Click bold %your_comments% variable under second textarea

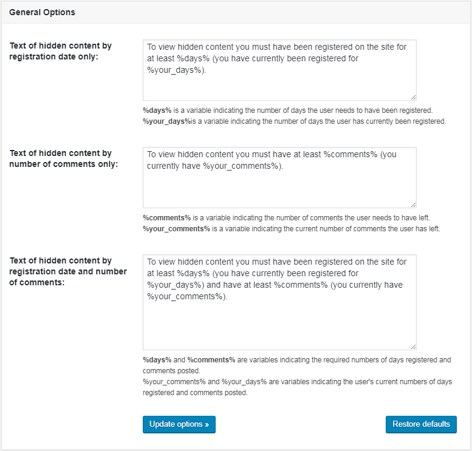coord(176,229)
